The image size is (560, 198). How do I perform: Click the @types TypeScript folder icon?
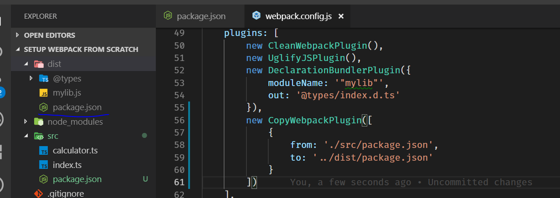44,78
